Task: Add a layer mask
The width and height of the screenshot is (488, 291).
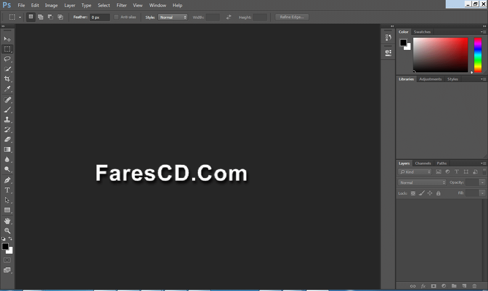Action: pos(433,286)
